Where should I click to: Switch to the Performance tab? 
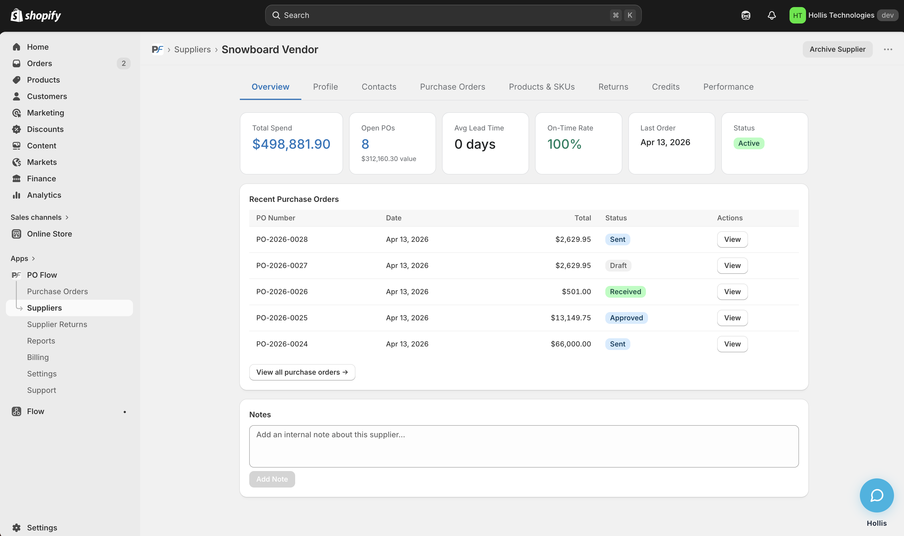(x=728, y=87)
